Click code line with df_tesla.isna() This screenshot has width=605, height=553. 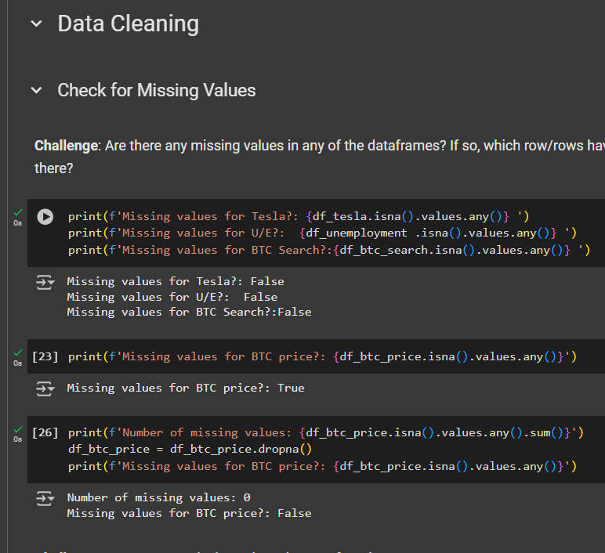[299, 216]
